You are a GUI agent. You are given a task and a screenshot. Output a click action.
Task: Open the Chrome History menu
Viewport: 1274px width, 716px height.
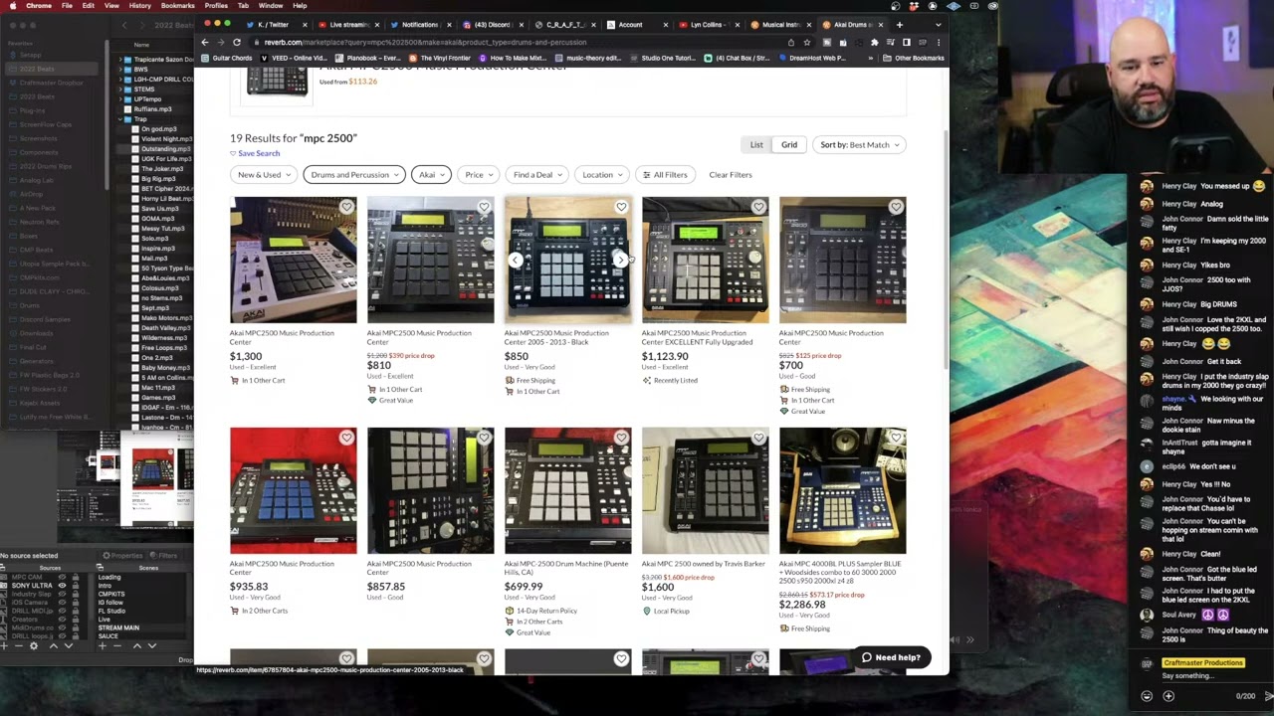(x=139, y=6)
